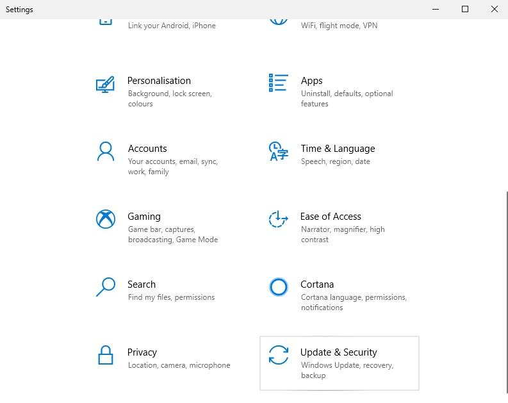Click the Privacy padlock icon
Viewport: 508px width, 403px height.
coord(106,355)
